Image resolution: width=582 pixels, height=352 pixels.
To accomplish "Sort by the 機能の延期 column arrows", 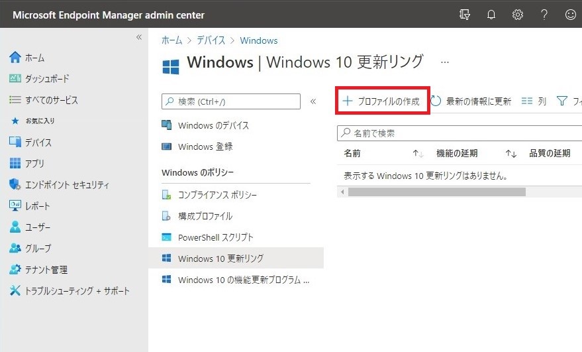I will coord(511,154).
